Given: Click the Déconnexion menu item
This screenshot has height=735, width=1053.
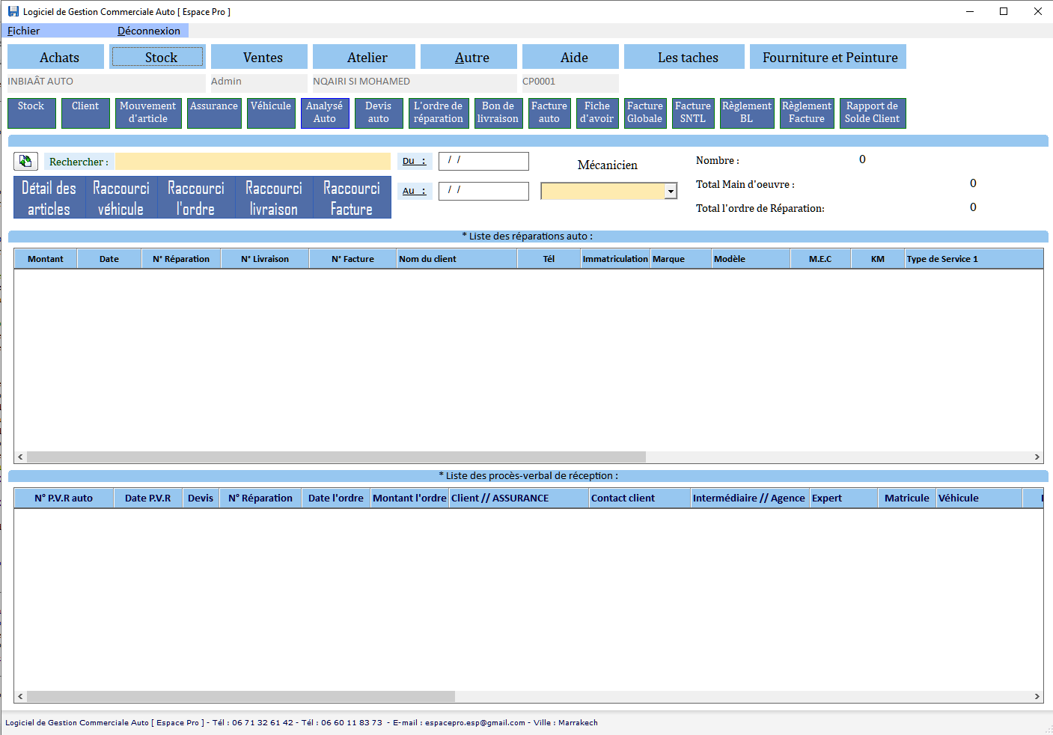Looking at the screenshot, I should pyautogui.click(x=149, y=31).
